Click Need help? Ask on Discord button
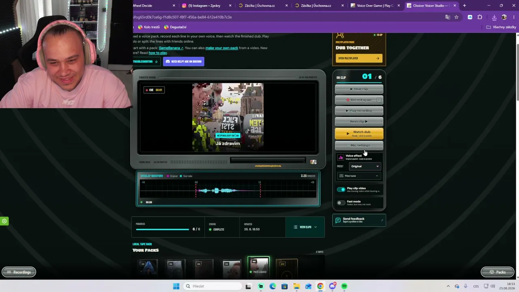Image resolution: width=519 pixels, height=292 pixels. [184, 62]
